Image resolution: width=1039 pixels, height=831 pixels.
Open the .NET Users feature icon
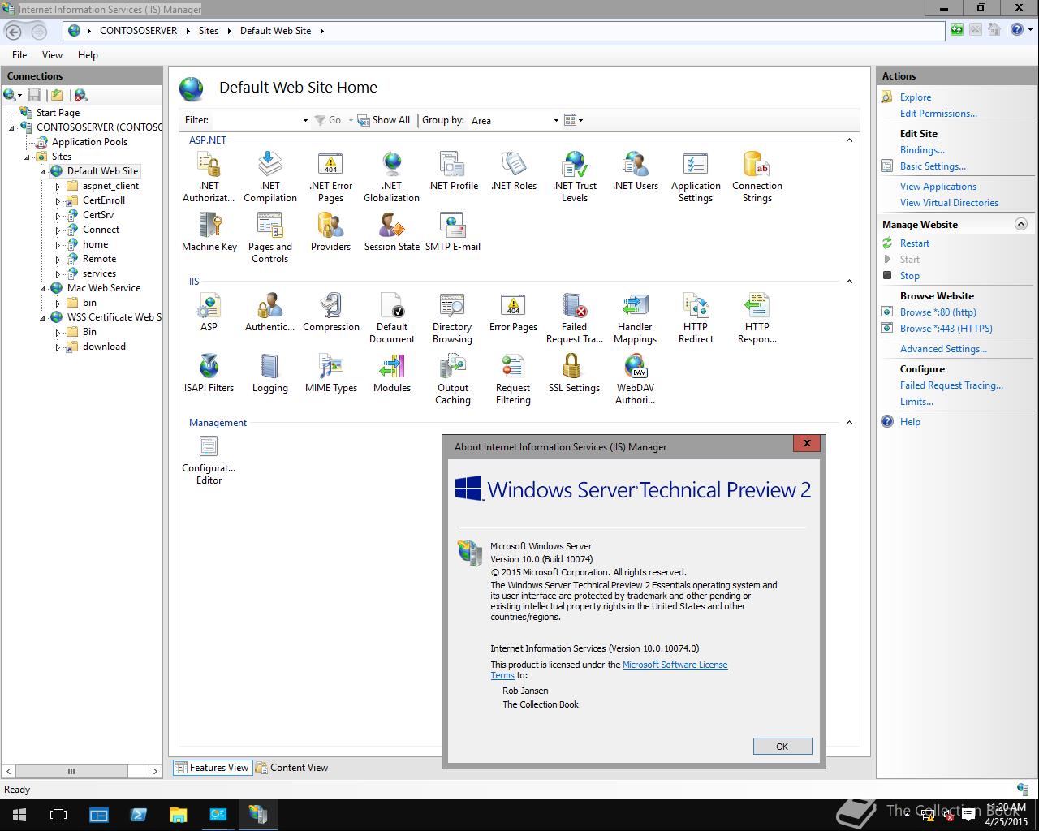[x=636, y=171]
